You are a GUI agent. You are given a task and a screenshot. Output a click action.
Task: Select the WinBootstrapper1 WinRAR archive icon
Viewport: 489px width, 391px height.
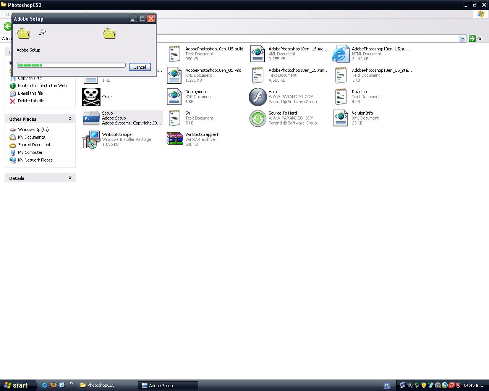click(x=174, y=140)
